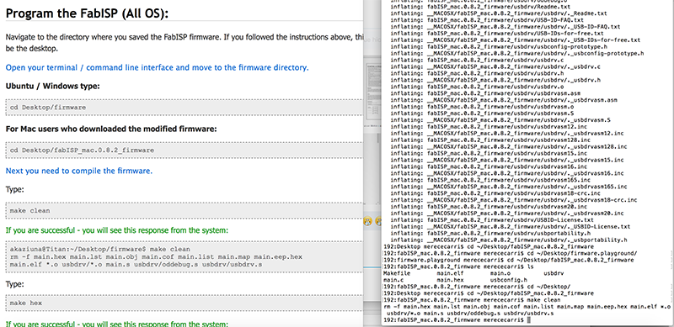Click 'main.elf' in the terminal ls output
Screen dimensions: 674x327
pos(451,273)
